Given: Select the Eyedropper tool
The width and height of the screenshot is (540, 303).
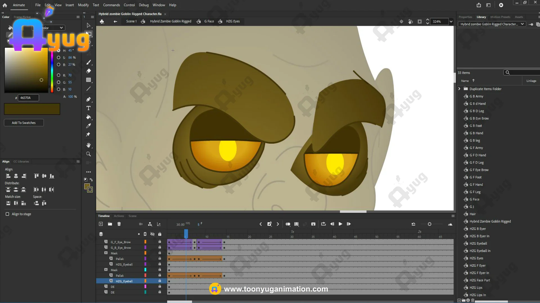Looking at the screenshot, I should point(88,126).
